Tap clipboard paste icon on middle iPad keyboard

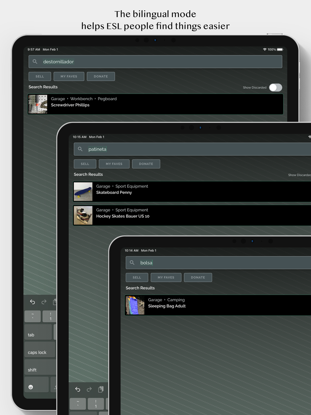[x=101, y=389]
